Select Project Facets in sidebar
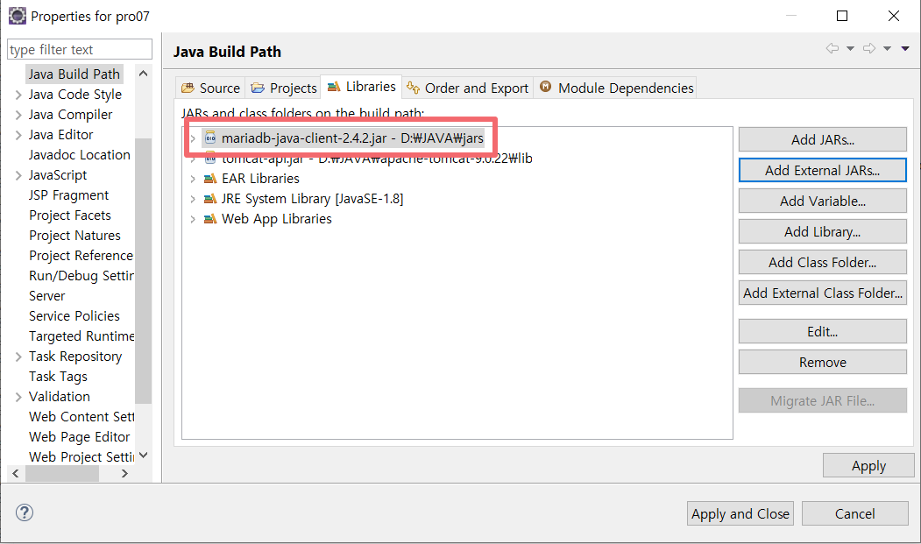The width and height of the screenshot is (921, 544). (70, 215)
